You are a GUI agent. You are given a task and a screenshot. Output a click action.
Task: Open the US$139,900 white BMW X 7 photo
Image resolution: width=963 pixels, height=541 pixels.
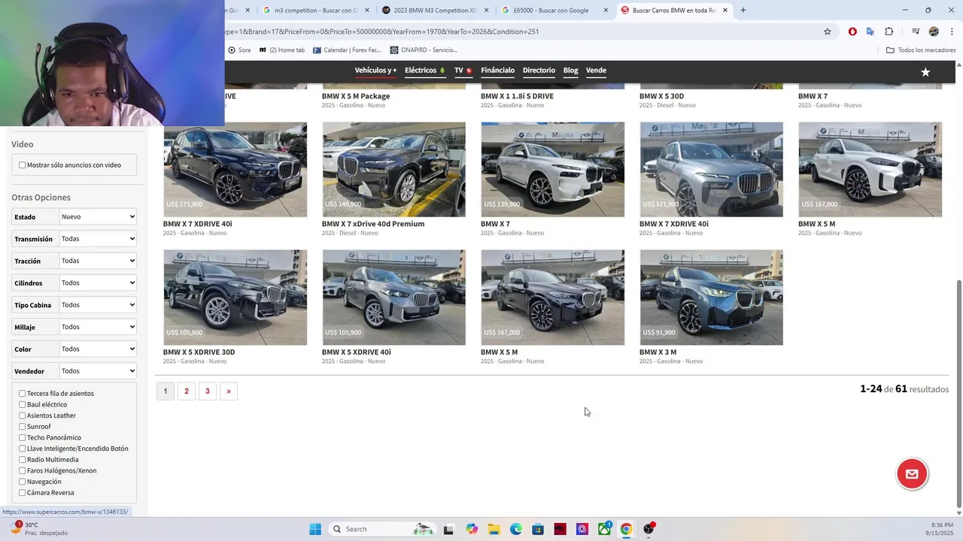tap(553, 170)
